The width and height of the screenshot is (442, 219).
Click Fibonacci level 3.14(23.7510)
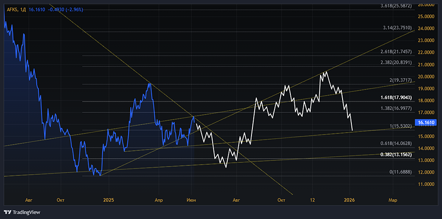pyautogui.click(x=398, y=28)
